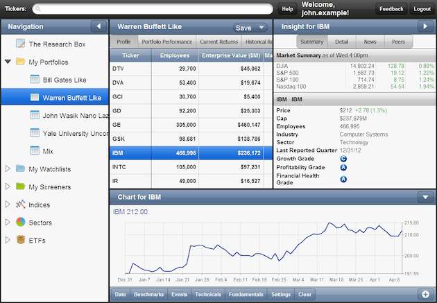Image resolution: width=437 pixels, height=303 pixels.
Task: Expand the My Screeners tree node
Action: (8, 187)
